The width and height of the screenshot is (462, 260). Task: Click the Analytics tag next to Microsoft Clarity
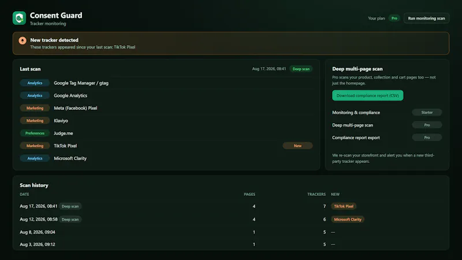click(x=35, y=158)
